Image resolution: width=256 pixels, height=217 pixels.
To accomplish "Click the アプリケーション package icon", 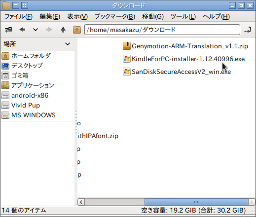I will coord(5,85).
